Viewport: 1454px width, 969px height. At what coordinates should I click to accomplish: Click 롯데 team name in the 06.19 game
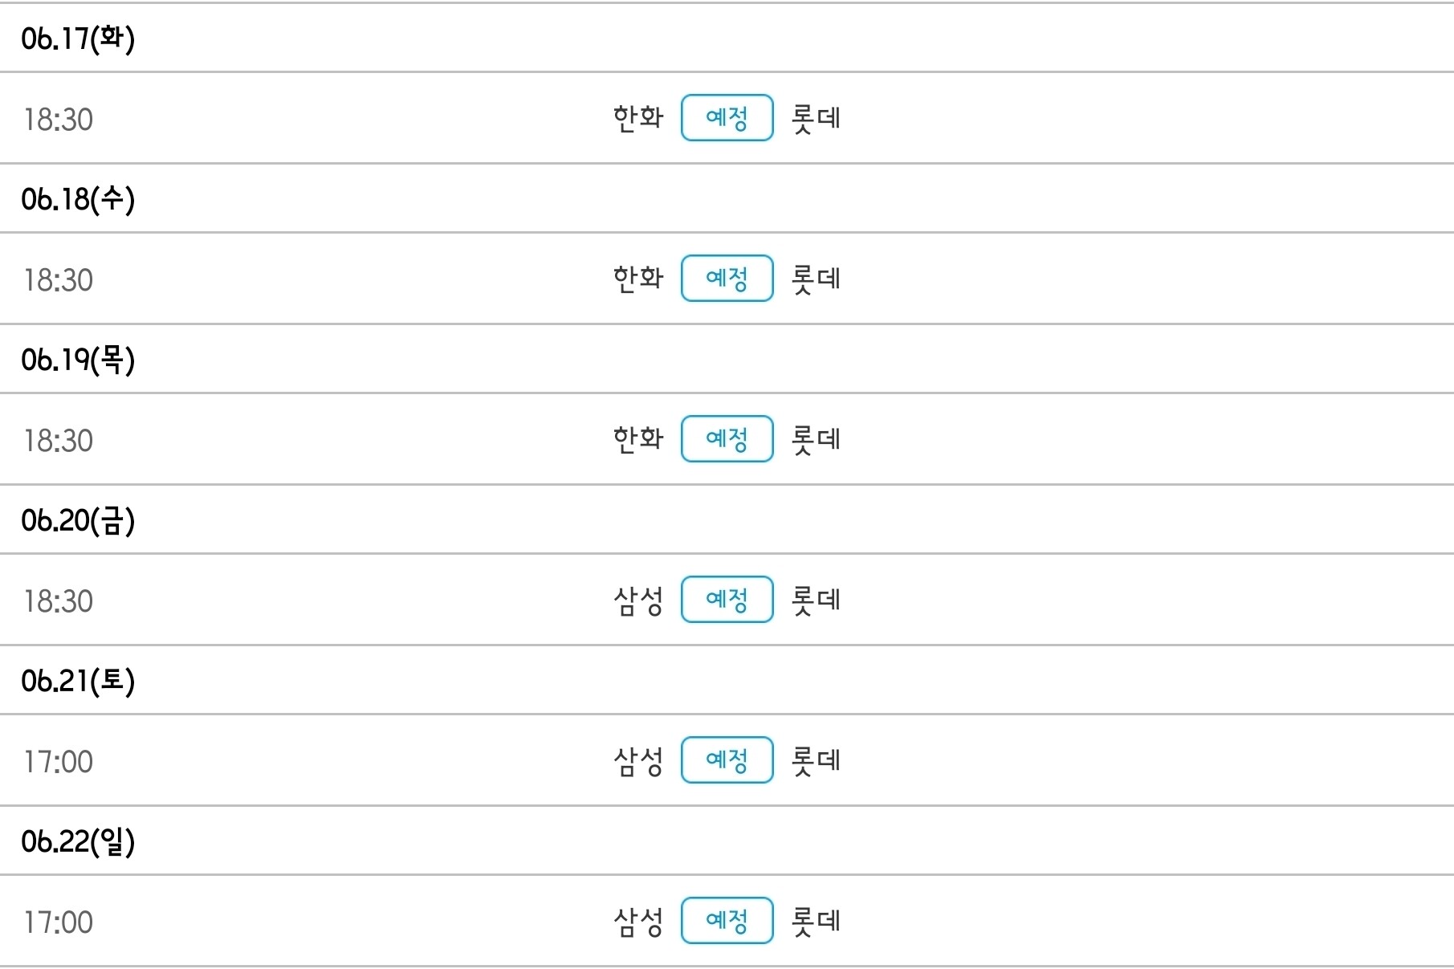pyautogui.click(x=816, y=439)
